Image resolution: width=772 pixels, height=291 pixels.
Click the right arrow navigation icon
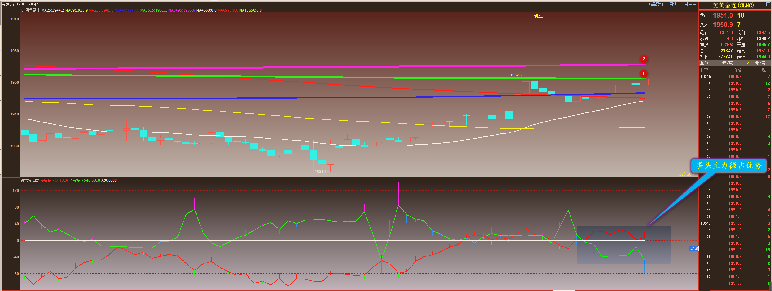(x=690, y=4)
